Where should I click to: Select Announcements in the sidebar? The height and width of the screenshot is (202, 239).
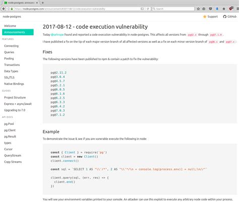coord(18,32)
